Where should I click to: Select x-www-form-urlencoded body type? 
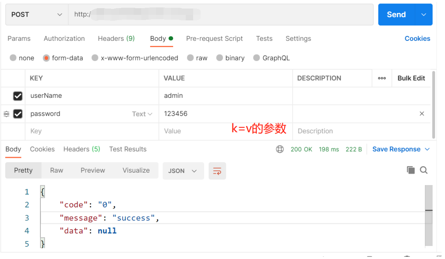click(95, 58)
